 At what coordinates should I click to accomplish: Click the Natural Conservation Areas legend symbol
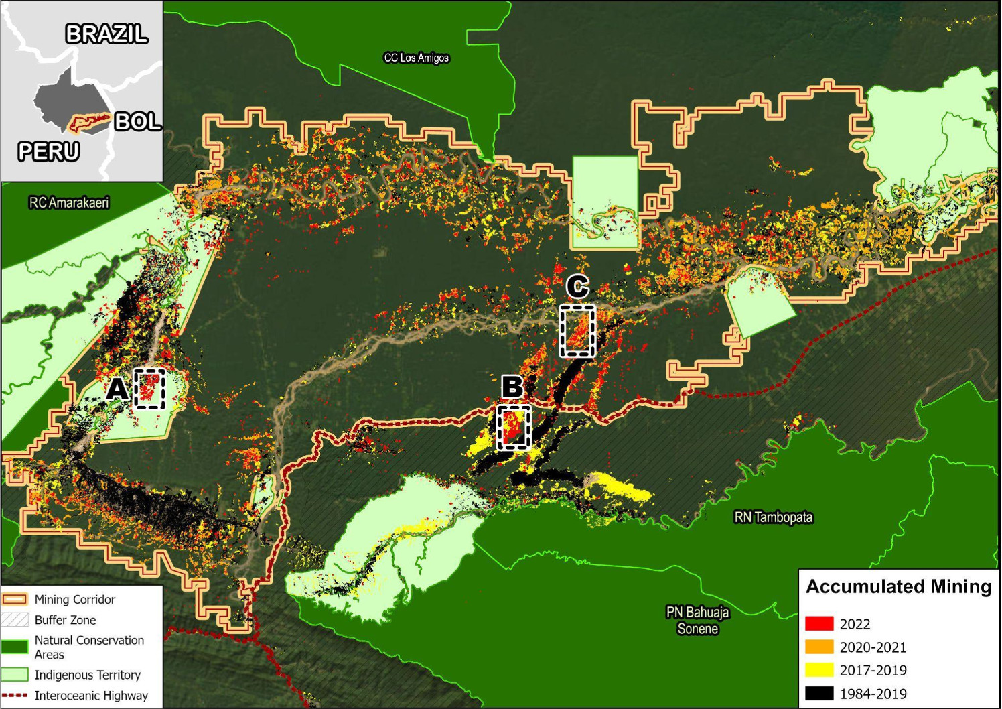pos(15,647)
